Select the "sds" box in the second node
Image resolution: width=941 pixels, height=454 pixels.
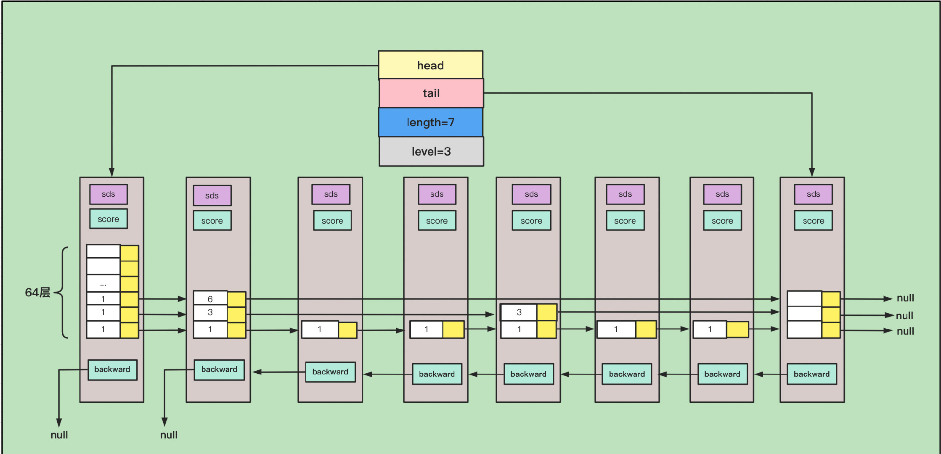pos(212,196)
